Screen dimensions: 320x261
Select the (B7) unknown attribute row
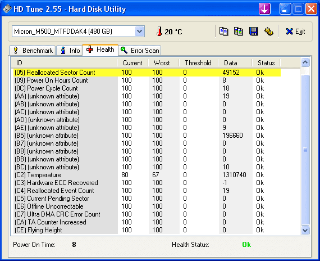(147, 143)
